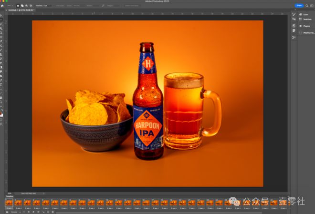Open frame 12 delay time dropdown

[109, 208]
